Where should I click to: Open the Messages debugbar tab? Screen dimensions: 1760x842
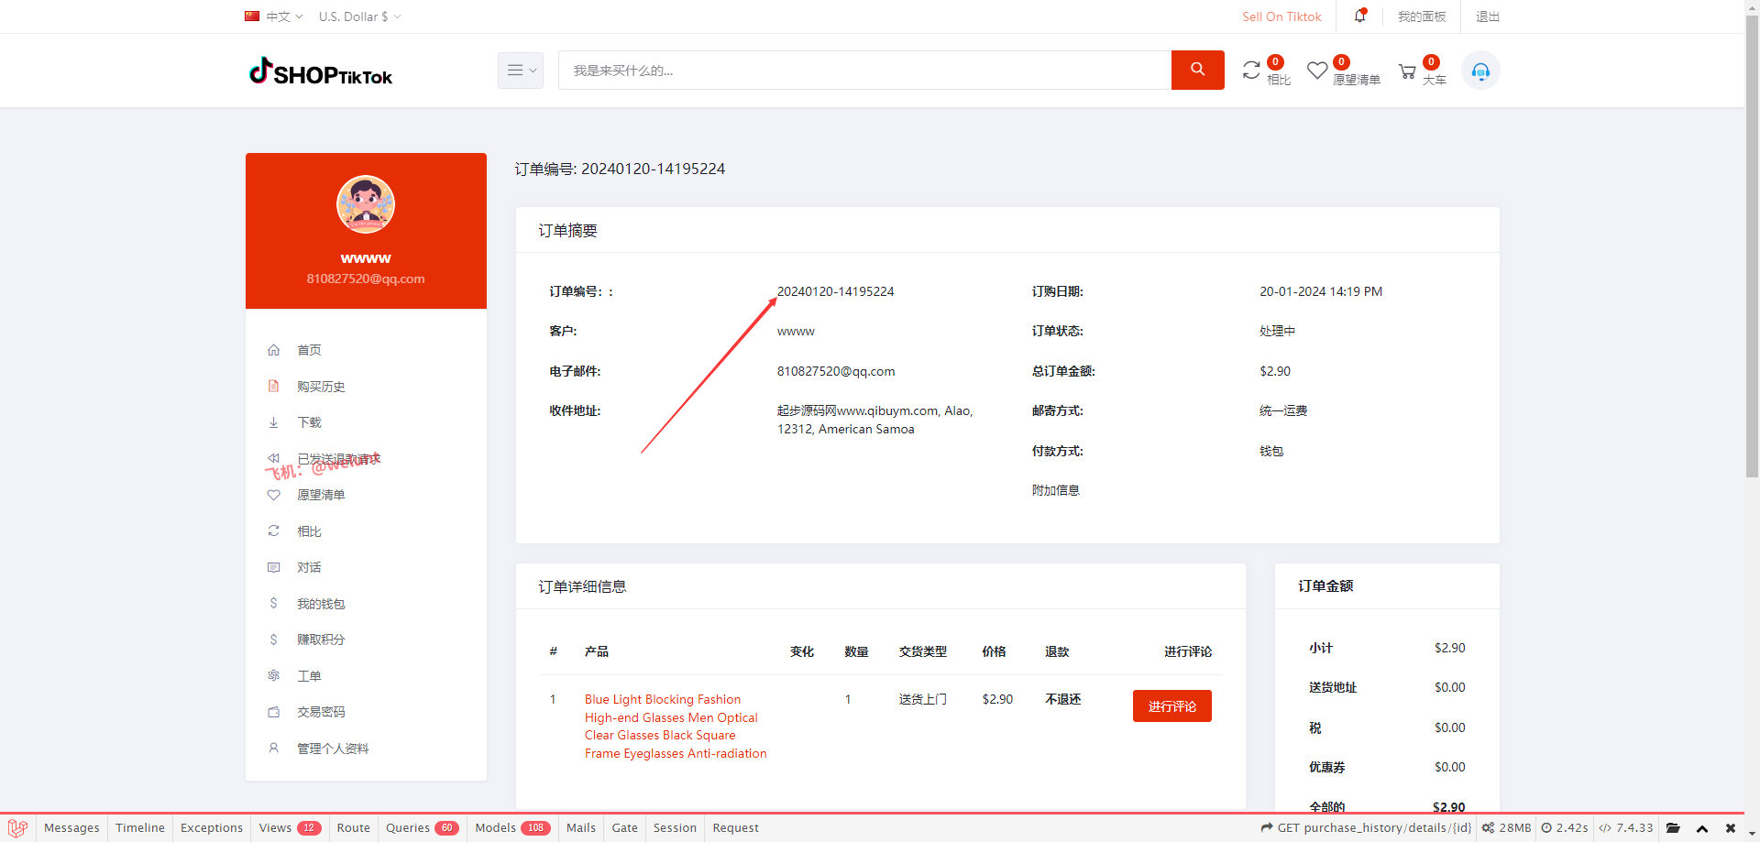pyautogui.click(x=71, y=827)
